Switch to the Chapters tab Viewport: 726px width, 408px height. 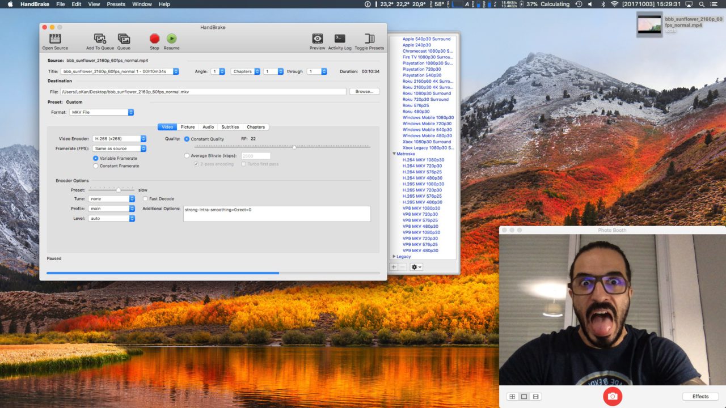[256, 127]
